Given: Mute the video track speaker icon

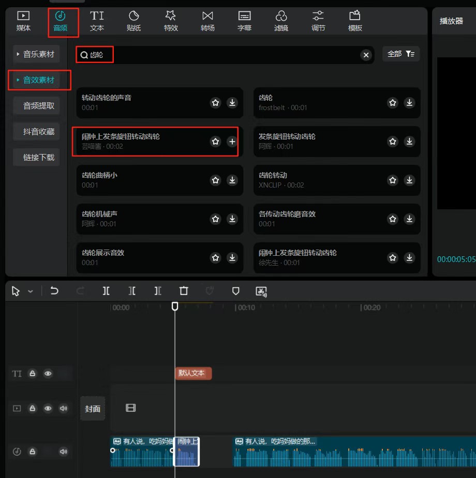Looking at the screenshot, I should coord(64,409).
